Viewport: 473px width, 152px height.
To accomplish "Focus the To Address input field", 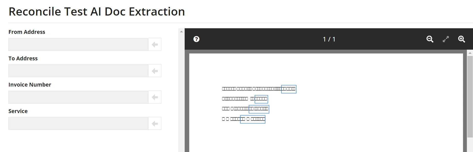I will tap(78, 71).
